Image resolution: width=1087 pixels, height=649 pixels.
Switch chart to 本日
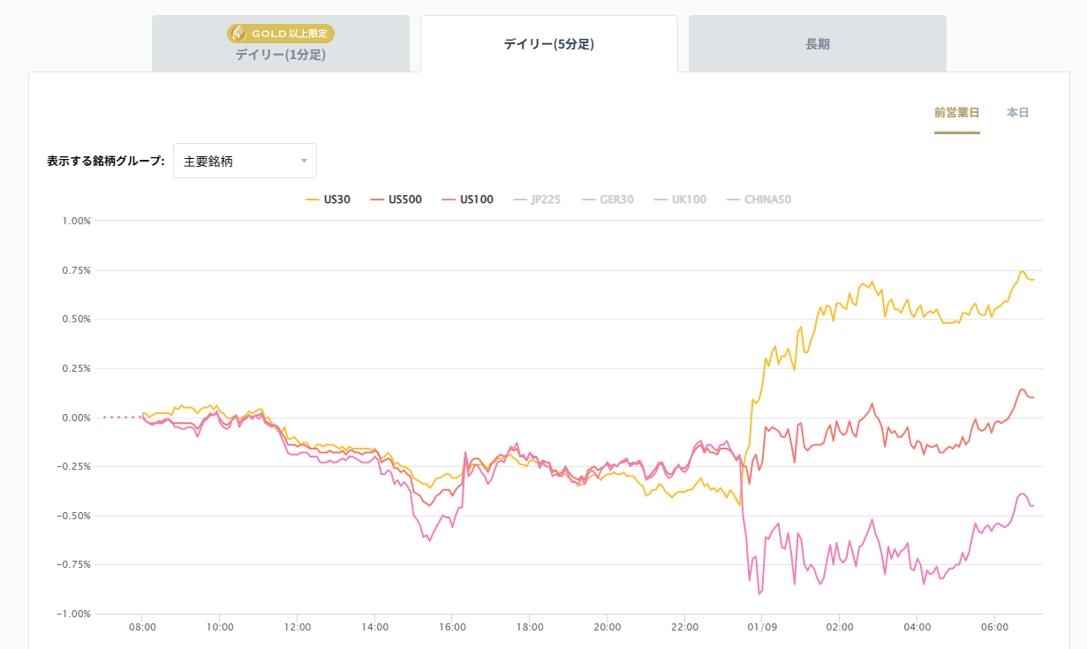[1017, 113]
